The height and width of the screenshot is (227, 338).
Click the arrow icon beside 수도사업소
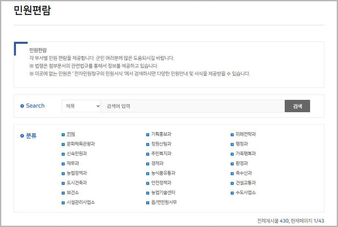coord(232,193)
